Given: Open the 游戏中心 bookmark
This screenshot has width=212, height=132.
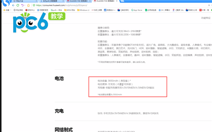Looking at the screenshot, I should 30,10.
